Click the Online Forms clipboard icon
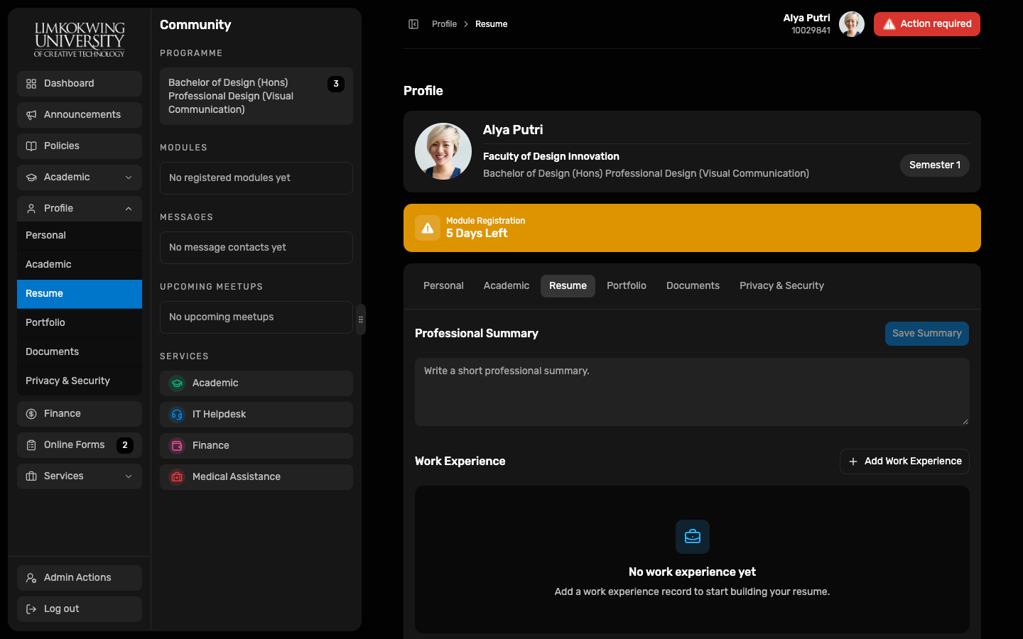Image resolution: width=1023 pixels, height=639 pixels. tap(31, 445)
